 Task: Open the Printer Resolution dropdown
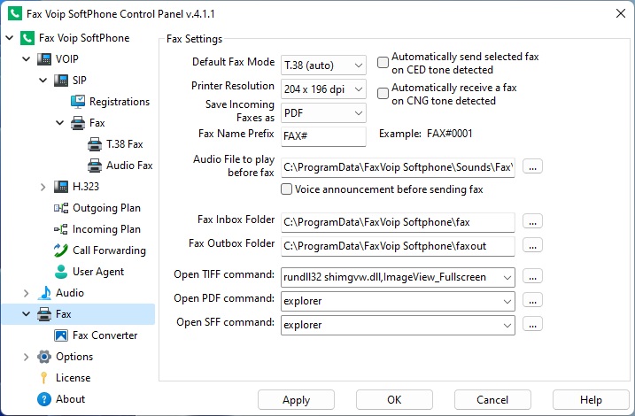[323, 89]
